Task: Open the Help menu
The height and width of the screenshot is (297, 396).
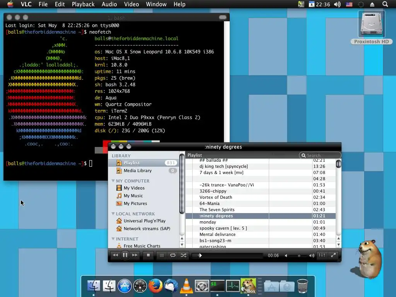Action: click(x=179, y=4)
